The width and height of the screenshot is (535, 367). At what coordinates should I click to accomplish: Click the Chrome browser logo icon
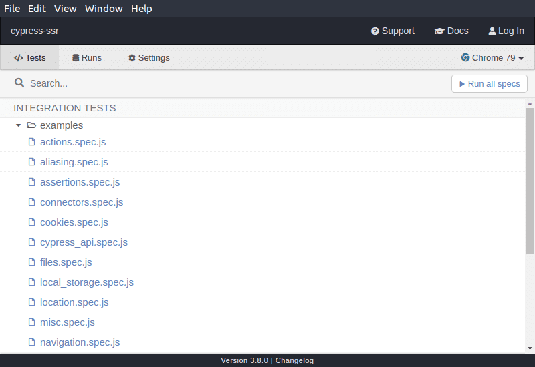pyautogui.click(x=465, y=57)
